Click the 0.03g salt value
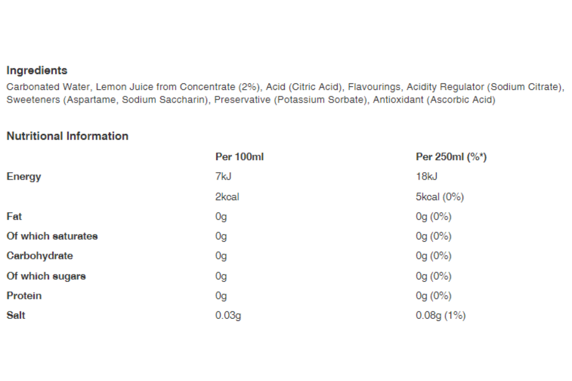572x381 pixels. (228, 316)
